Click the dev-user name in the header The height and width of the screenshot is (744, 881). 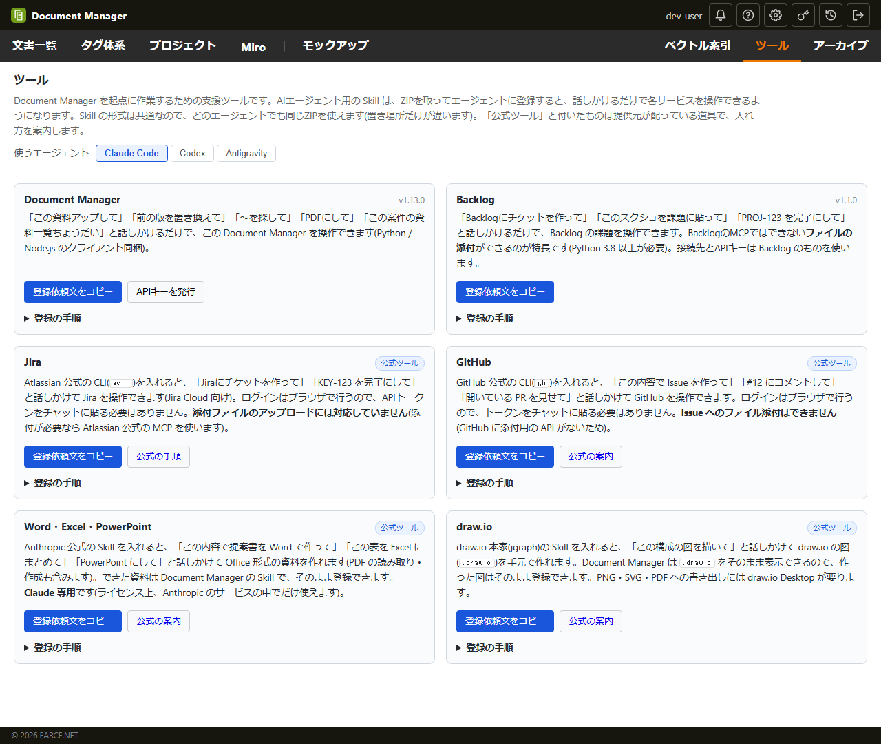pos(684,16)
